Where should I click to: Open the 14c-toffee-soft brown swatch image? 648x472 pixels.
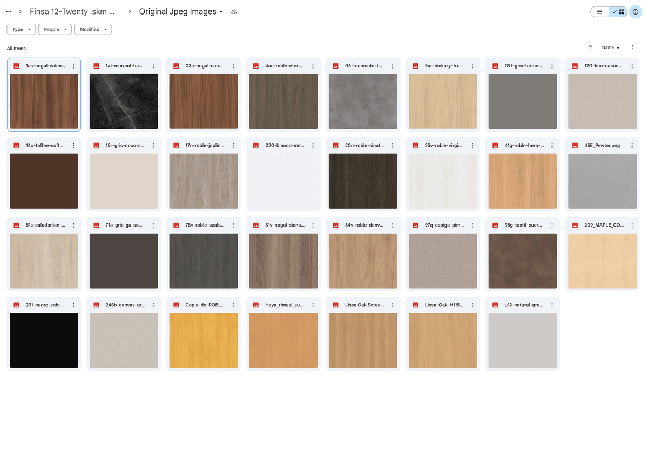[44, 181]
